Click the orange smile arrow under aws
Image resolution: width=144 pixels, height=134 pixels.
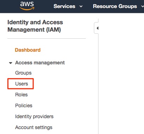(x=27, y=8)
